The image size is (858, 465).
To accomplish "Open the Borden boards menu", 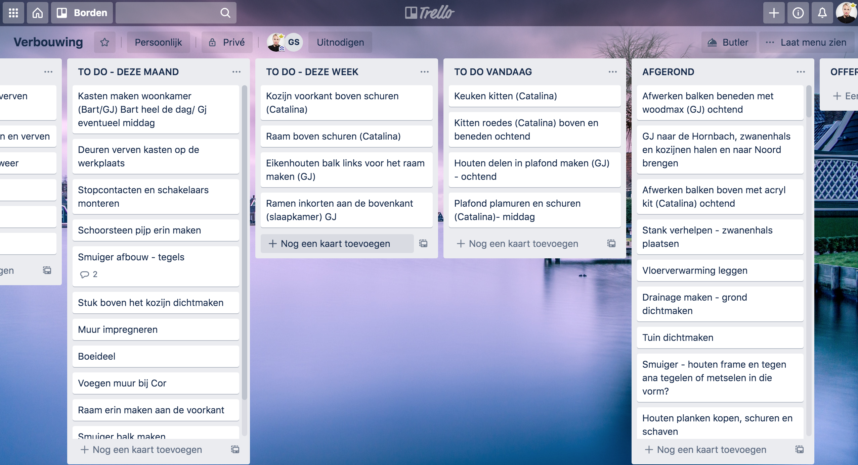I will 82,13.
